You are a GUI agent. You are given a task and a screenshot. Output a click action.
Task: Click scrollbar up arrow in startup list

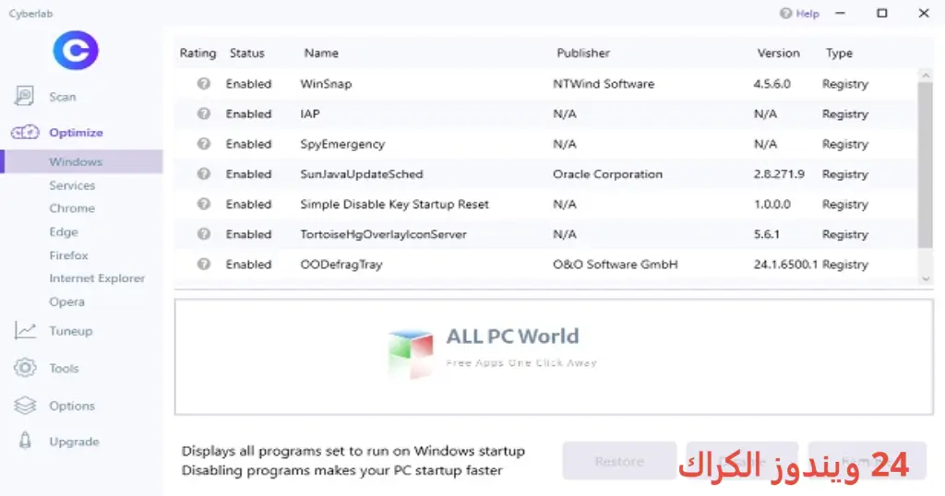pyautogui.click(x=926, y=76)
